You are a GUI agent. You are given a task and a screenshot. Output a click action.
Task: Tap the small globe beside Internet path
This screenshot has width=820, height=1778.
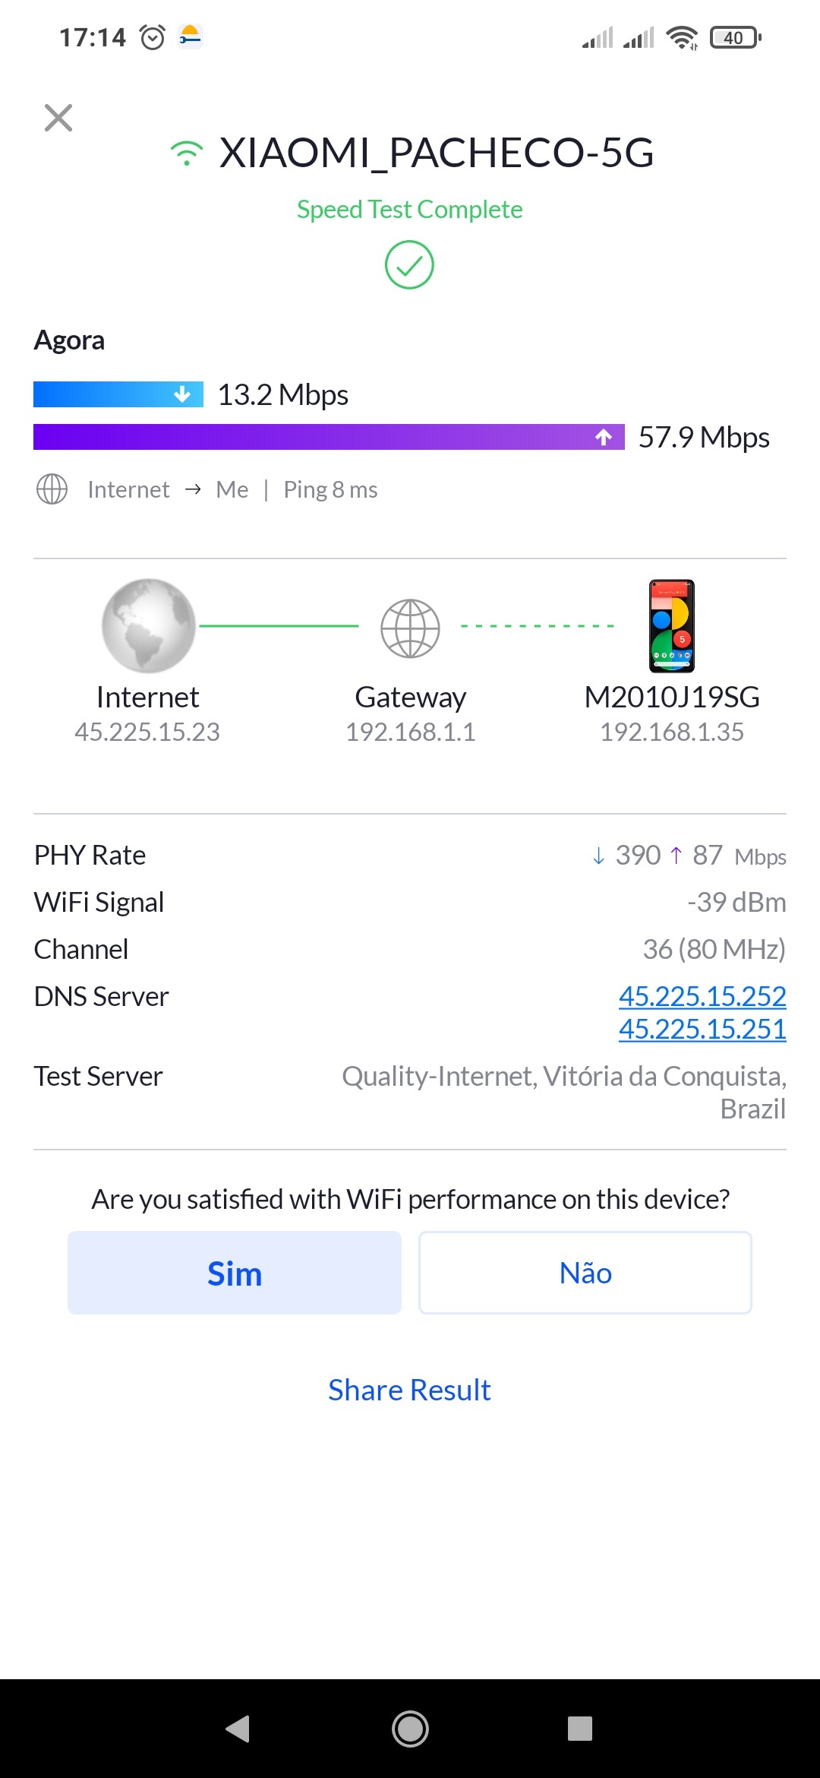pos(52,489)
